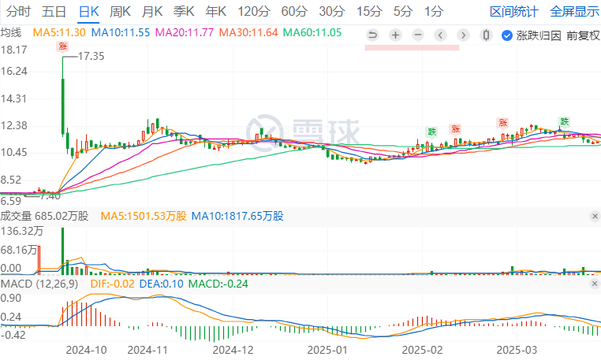Click the DIF:-0.02 value
The image size is (601, 364).
tap(112, 284)
